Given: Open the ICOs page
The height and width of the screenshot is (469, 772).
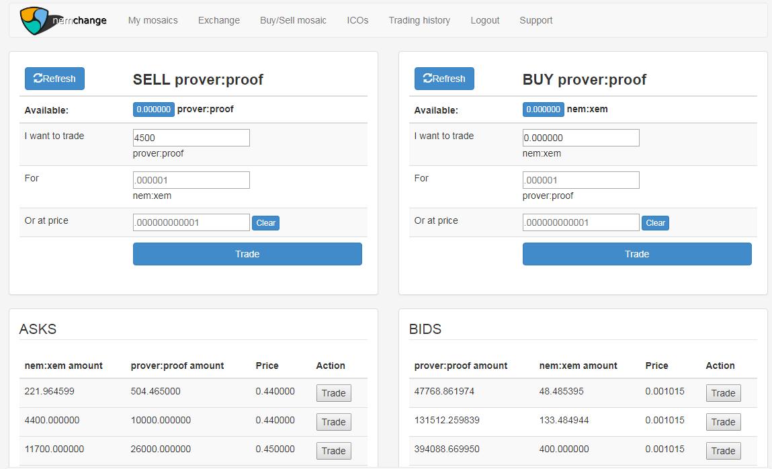Looking at the screenshot, I should (x=357, y=20).
